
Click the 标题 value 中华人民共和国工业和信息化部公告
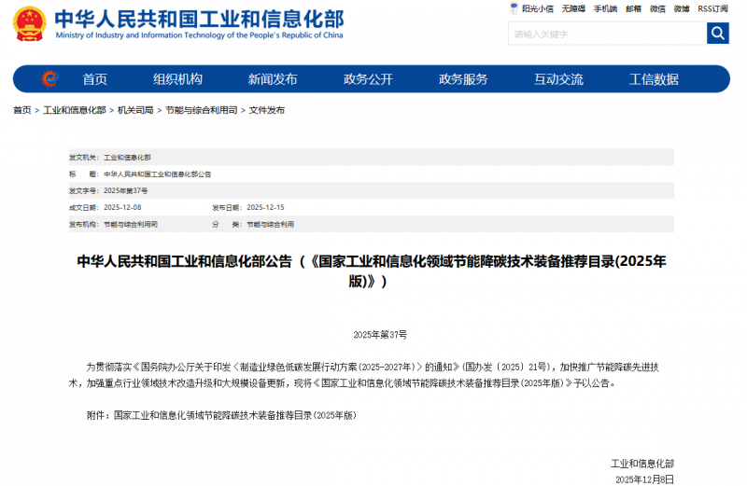point(157,174)
